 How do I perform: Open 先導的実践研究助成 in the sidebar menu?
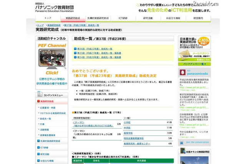pyautogui.click(x=50, y=141)
